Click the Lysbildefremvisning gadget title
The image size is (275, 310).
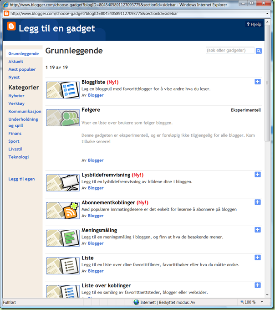(106, 175)
